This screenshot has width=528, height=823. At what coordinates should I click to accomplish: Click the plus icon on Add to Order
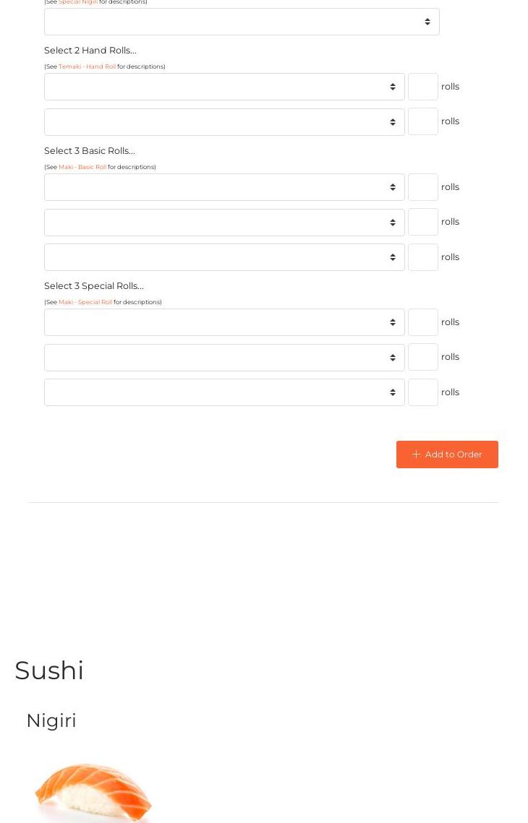pos(416,454)
